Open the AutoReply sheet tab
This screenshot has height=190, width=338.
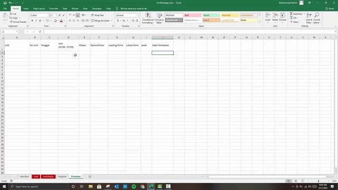[48, 177]
